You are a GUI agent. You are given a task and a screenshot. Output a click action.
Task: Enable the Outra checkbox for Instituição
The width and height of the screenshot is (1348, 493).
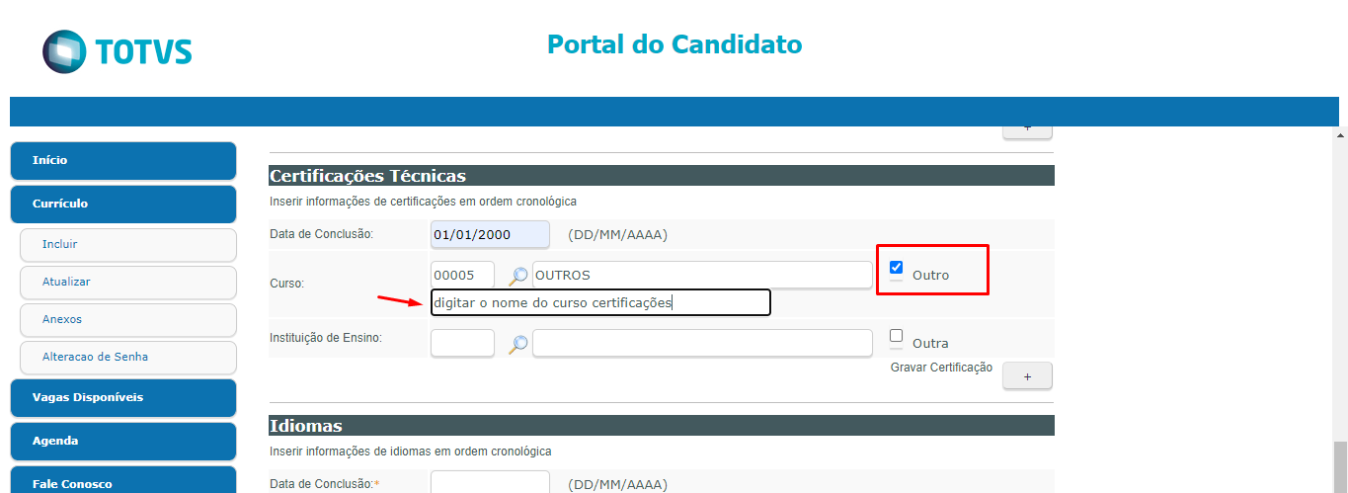(x=897, y=336)
